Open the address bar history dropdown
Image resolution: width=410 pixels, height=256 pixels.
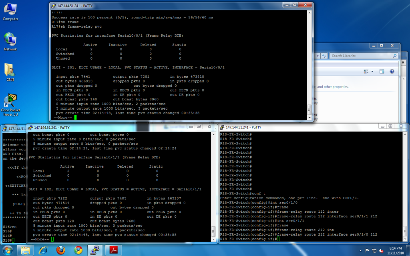tap(317, 56)
